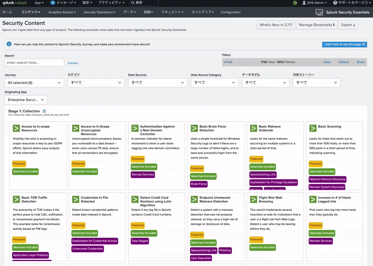
Task: Open the Security Operations menu
Action: pyautogui.click(x=99, y=12)
